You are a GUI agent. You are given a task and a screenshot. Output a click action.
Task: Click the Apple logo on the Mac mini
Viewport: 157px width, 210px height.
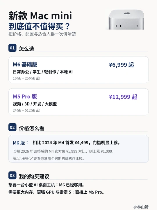point(127,13)
